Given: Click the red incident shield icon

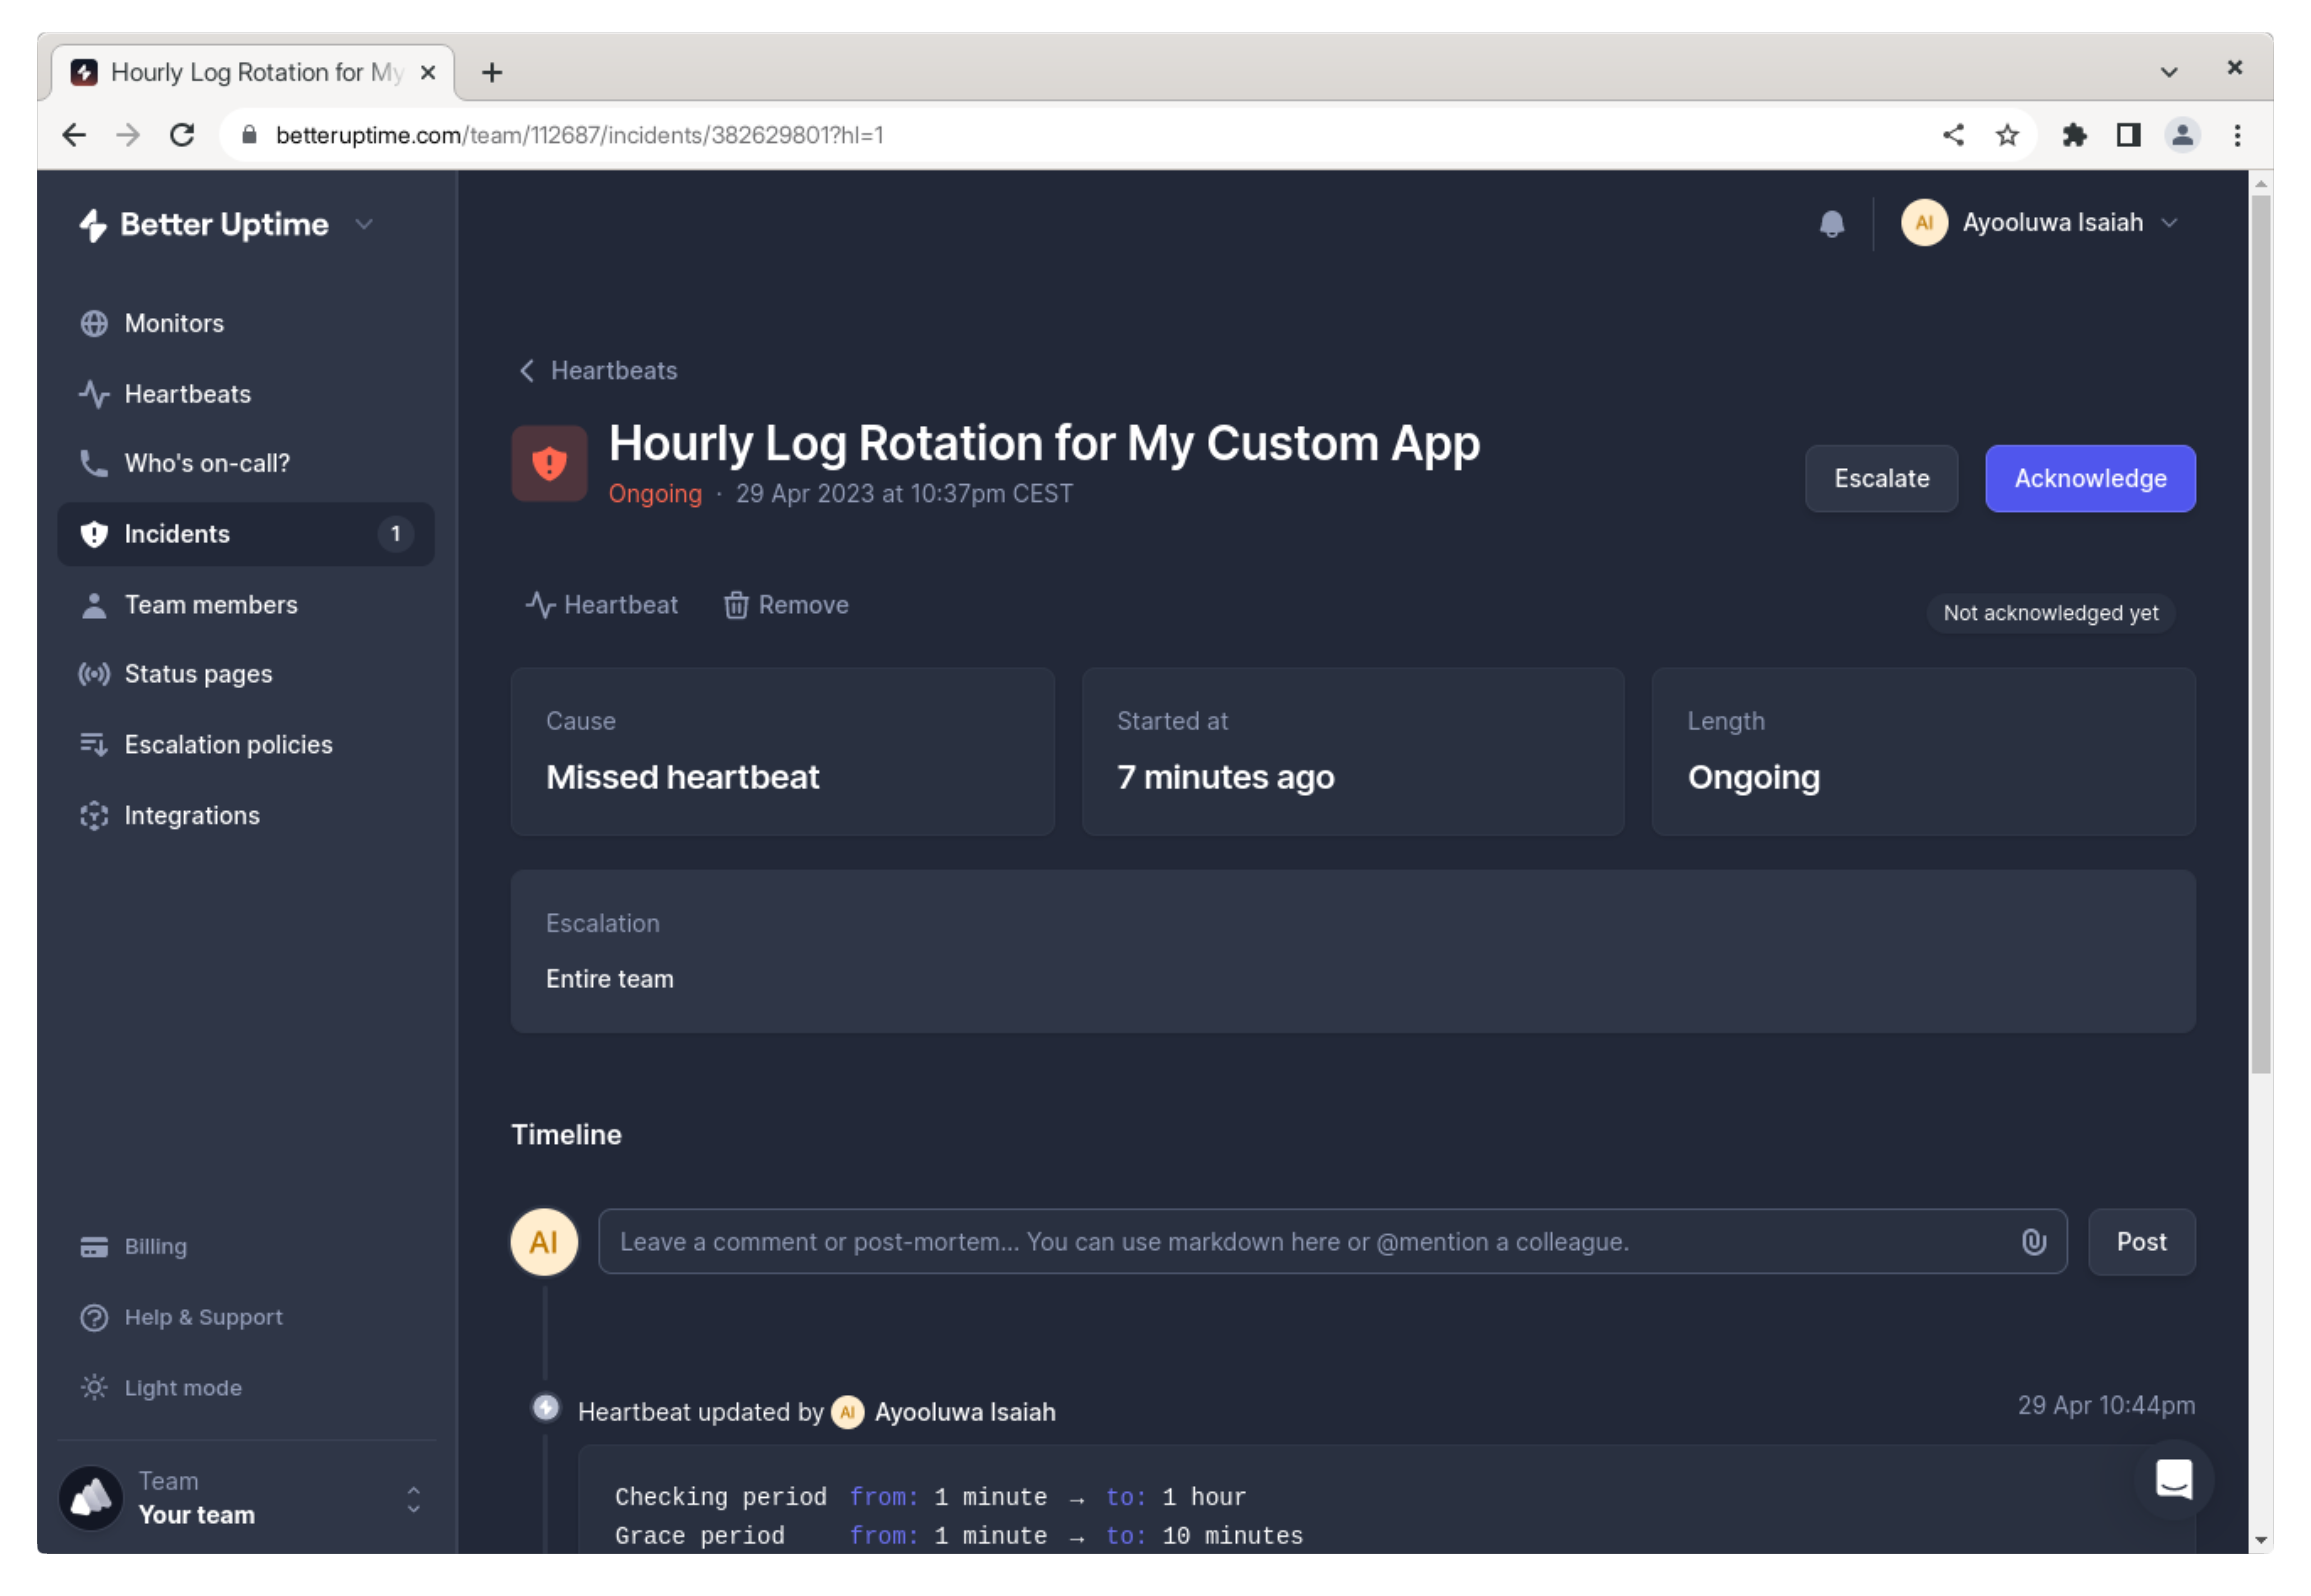Looking at the screenshot, I should pyautogui.click(x=549, y=463).
